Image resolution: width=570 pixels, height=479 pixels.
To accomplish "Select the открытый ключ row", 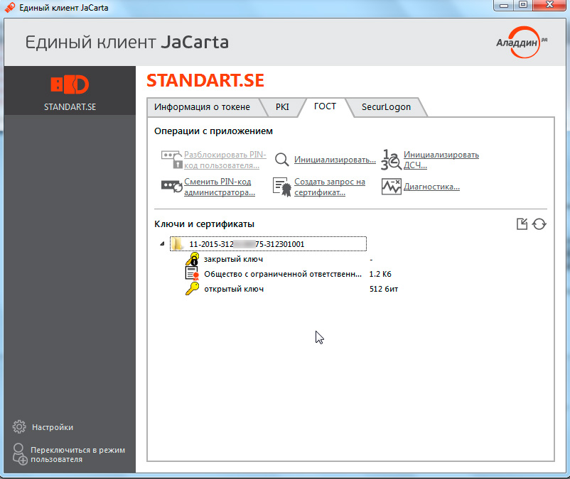I will [234, 289].
